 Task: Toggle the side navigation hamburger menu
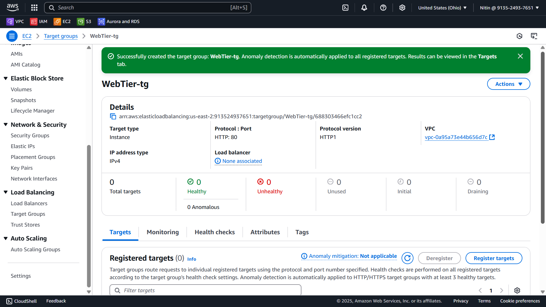click(12, 36)
